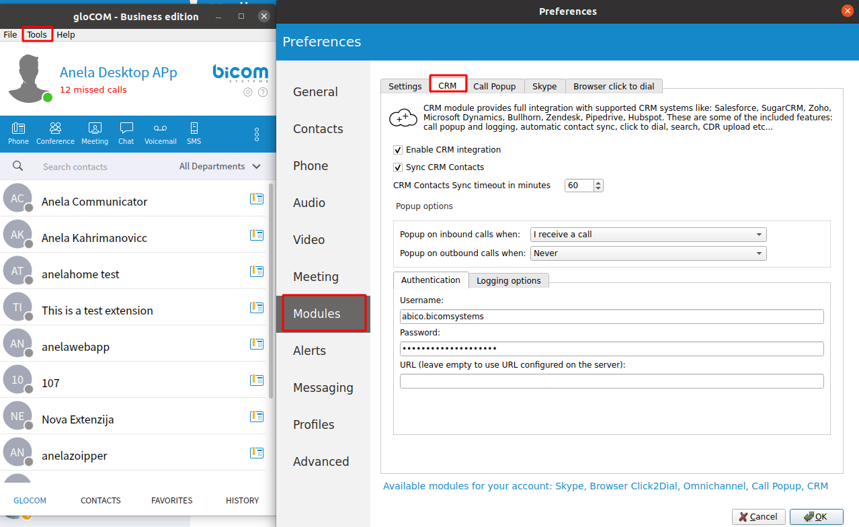Open the Contacts preferences section
Screen dimensions: 859x527
pyautogui.click(x=323, y=129)
